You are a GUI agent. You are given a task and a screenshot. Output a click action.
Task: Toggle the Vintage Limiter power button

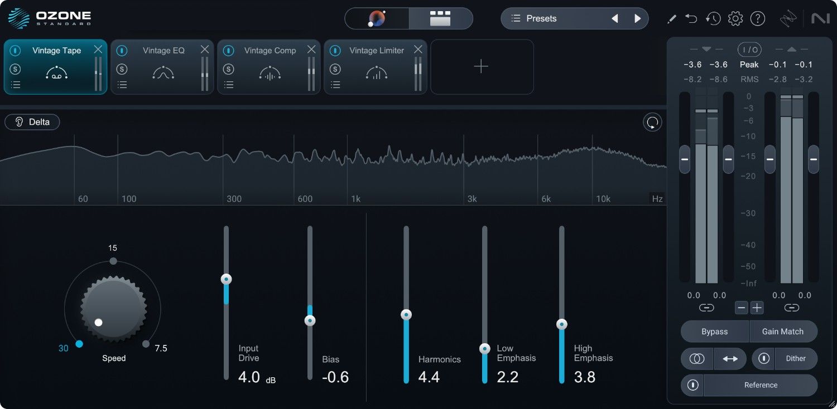pos(335,51)
